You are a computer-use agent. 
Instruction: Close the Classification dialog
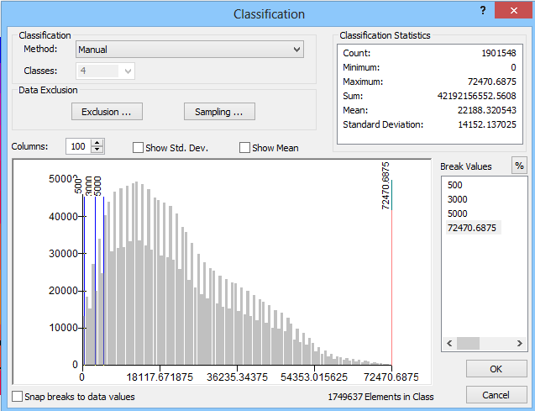coord(512,10)
